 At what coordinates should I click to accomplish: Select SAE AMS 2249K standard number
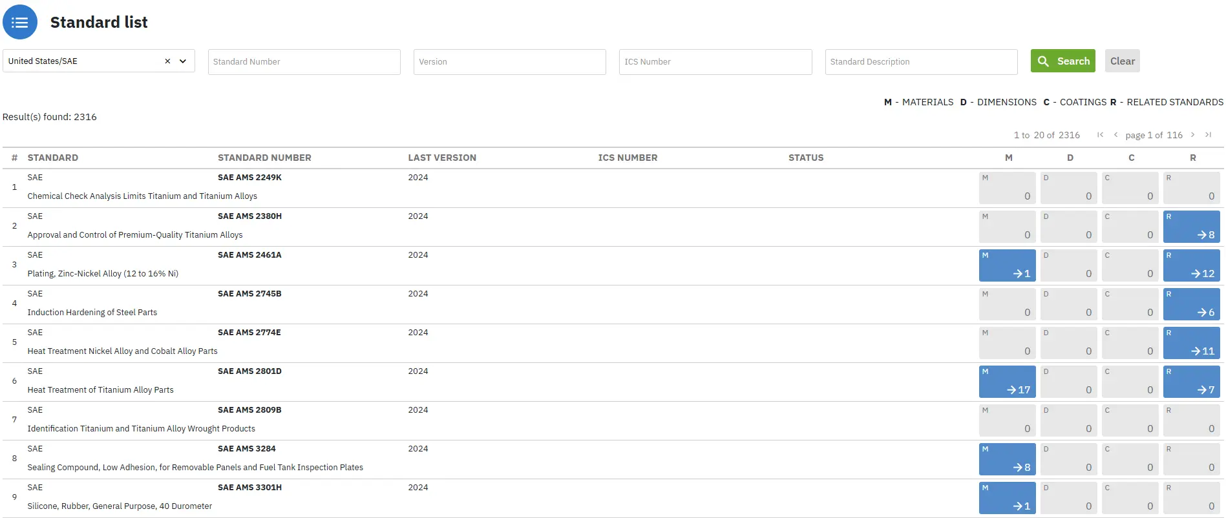[x=249, y=178]
